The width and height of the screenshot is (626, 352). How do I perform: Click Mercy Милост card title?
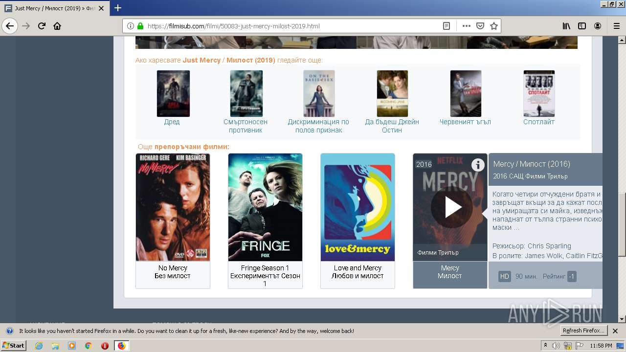450,272
